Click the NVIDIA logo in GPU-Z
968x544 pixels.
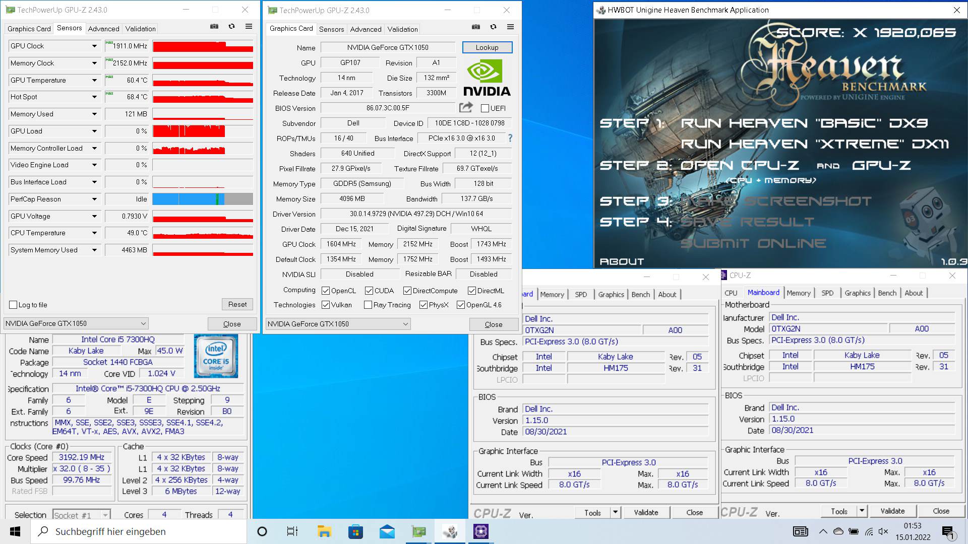point(487,78)
